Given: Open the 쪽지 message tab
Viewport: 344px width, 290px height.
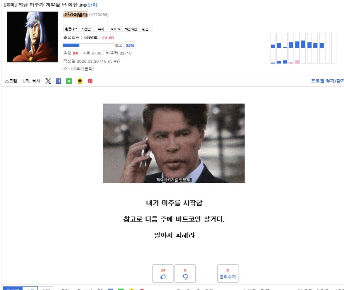Looking at the screenshot, I should [x=101, y=29].
